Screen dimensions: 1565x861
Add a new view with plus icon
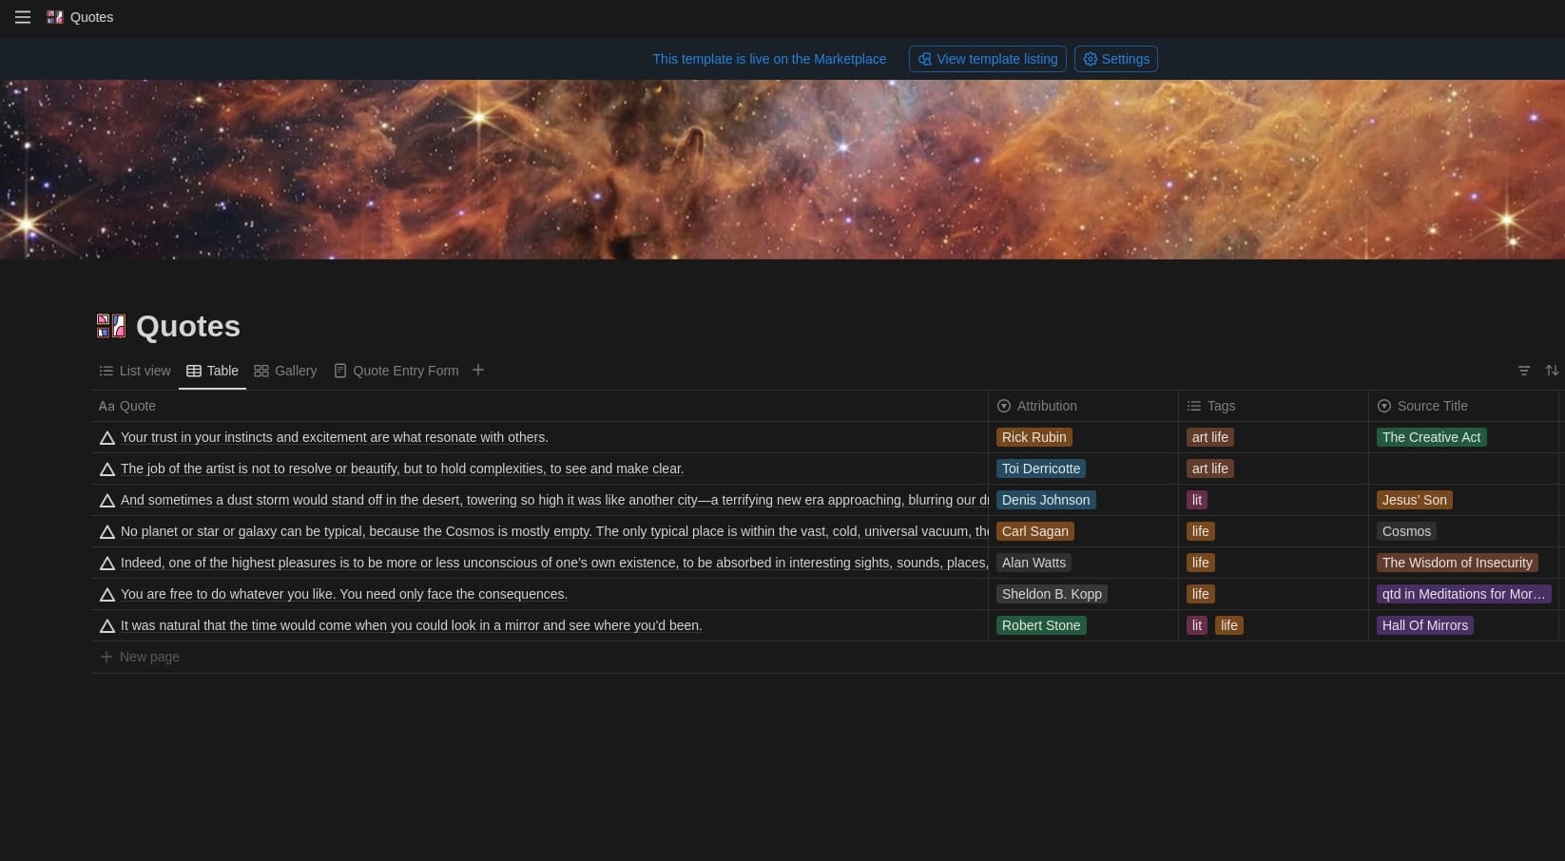point(478,370)
